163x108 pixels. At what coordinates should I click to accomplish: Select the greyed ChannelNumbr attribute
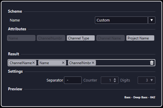(51, 38)
